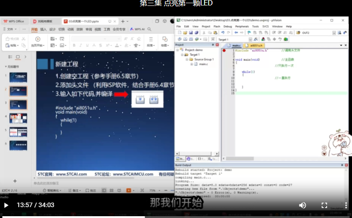
Task: Click the 绘图 shapes icon in WPS
Action: point(165,39)
